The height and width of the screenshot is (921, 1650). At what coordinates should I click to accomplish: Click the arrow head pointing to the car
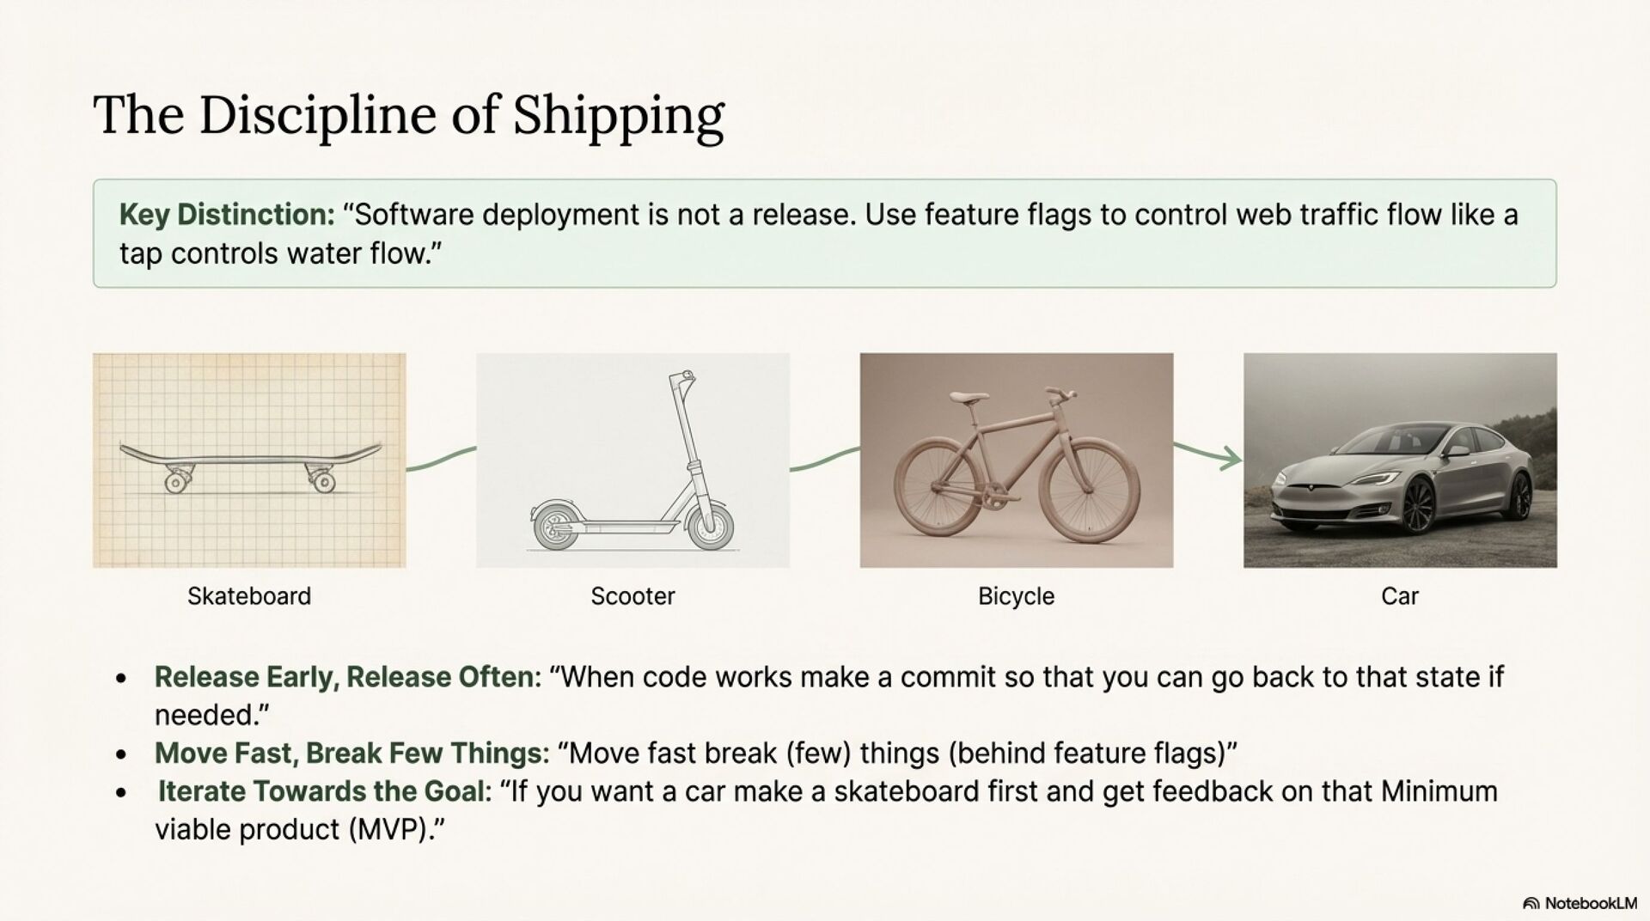click(1232, 459)
